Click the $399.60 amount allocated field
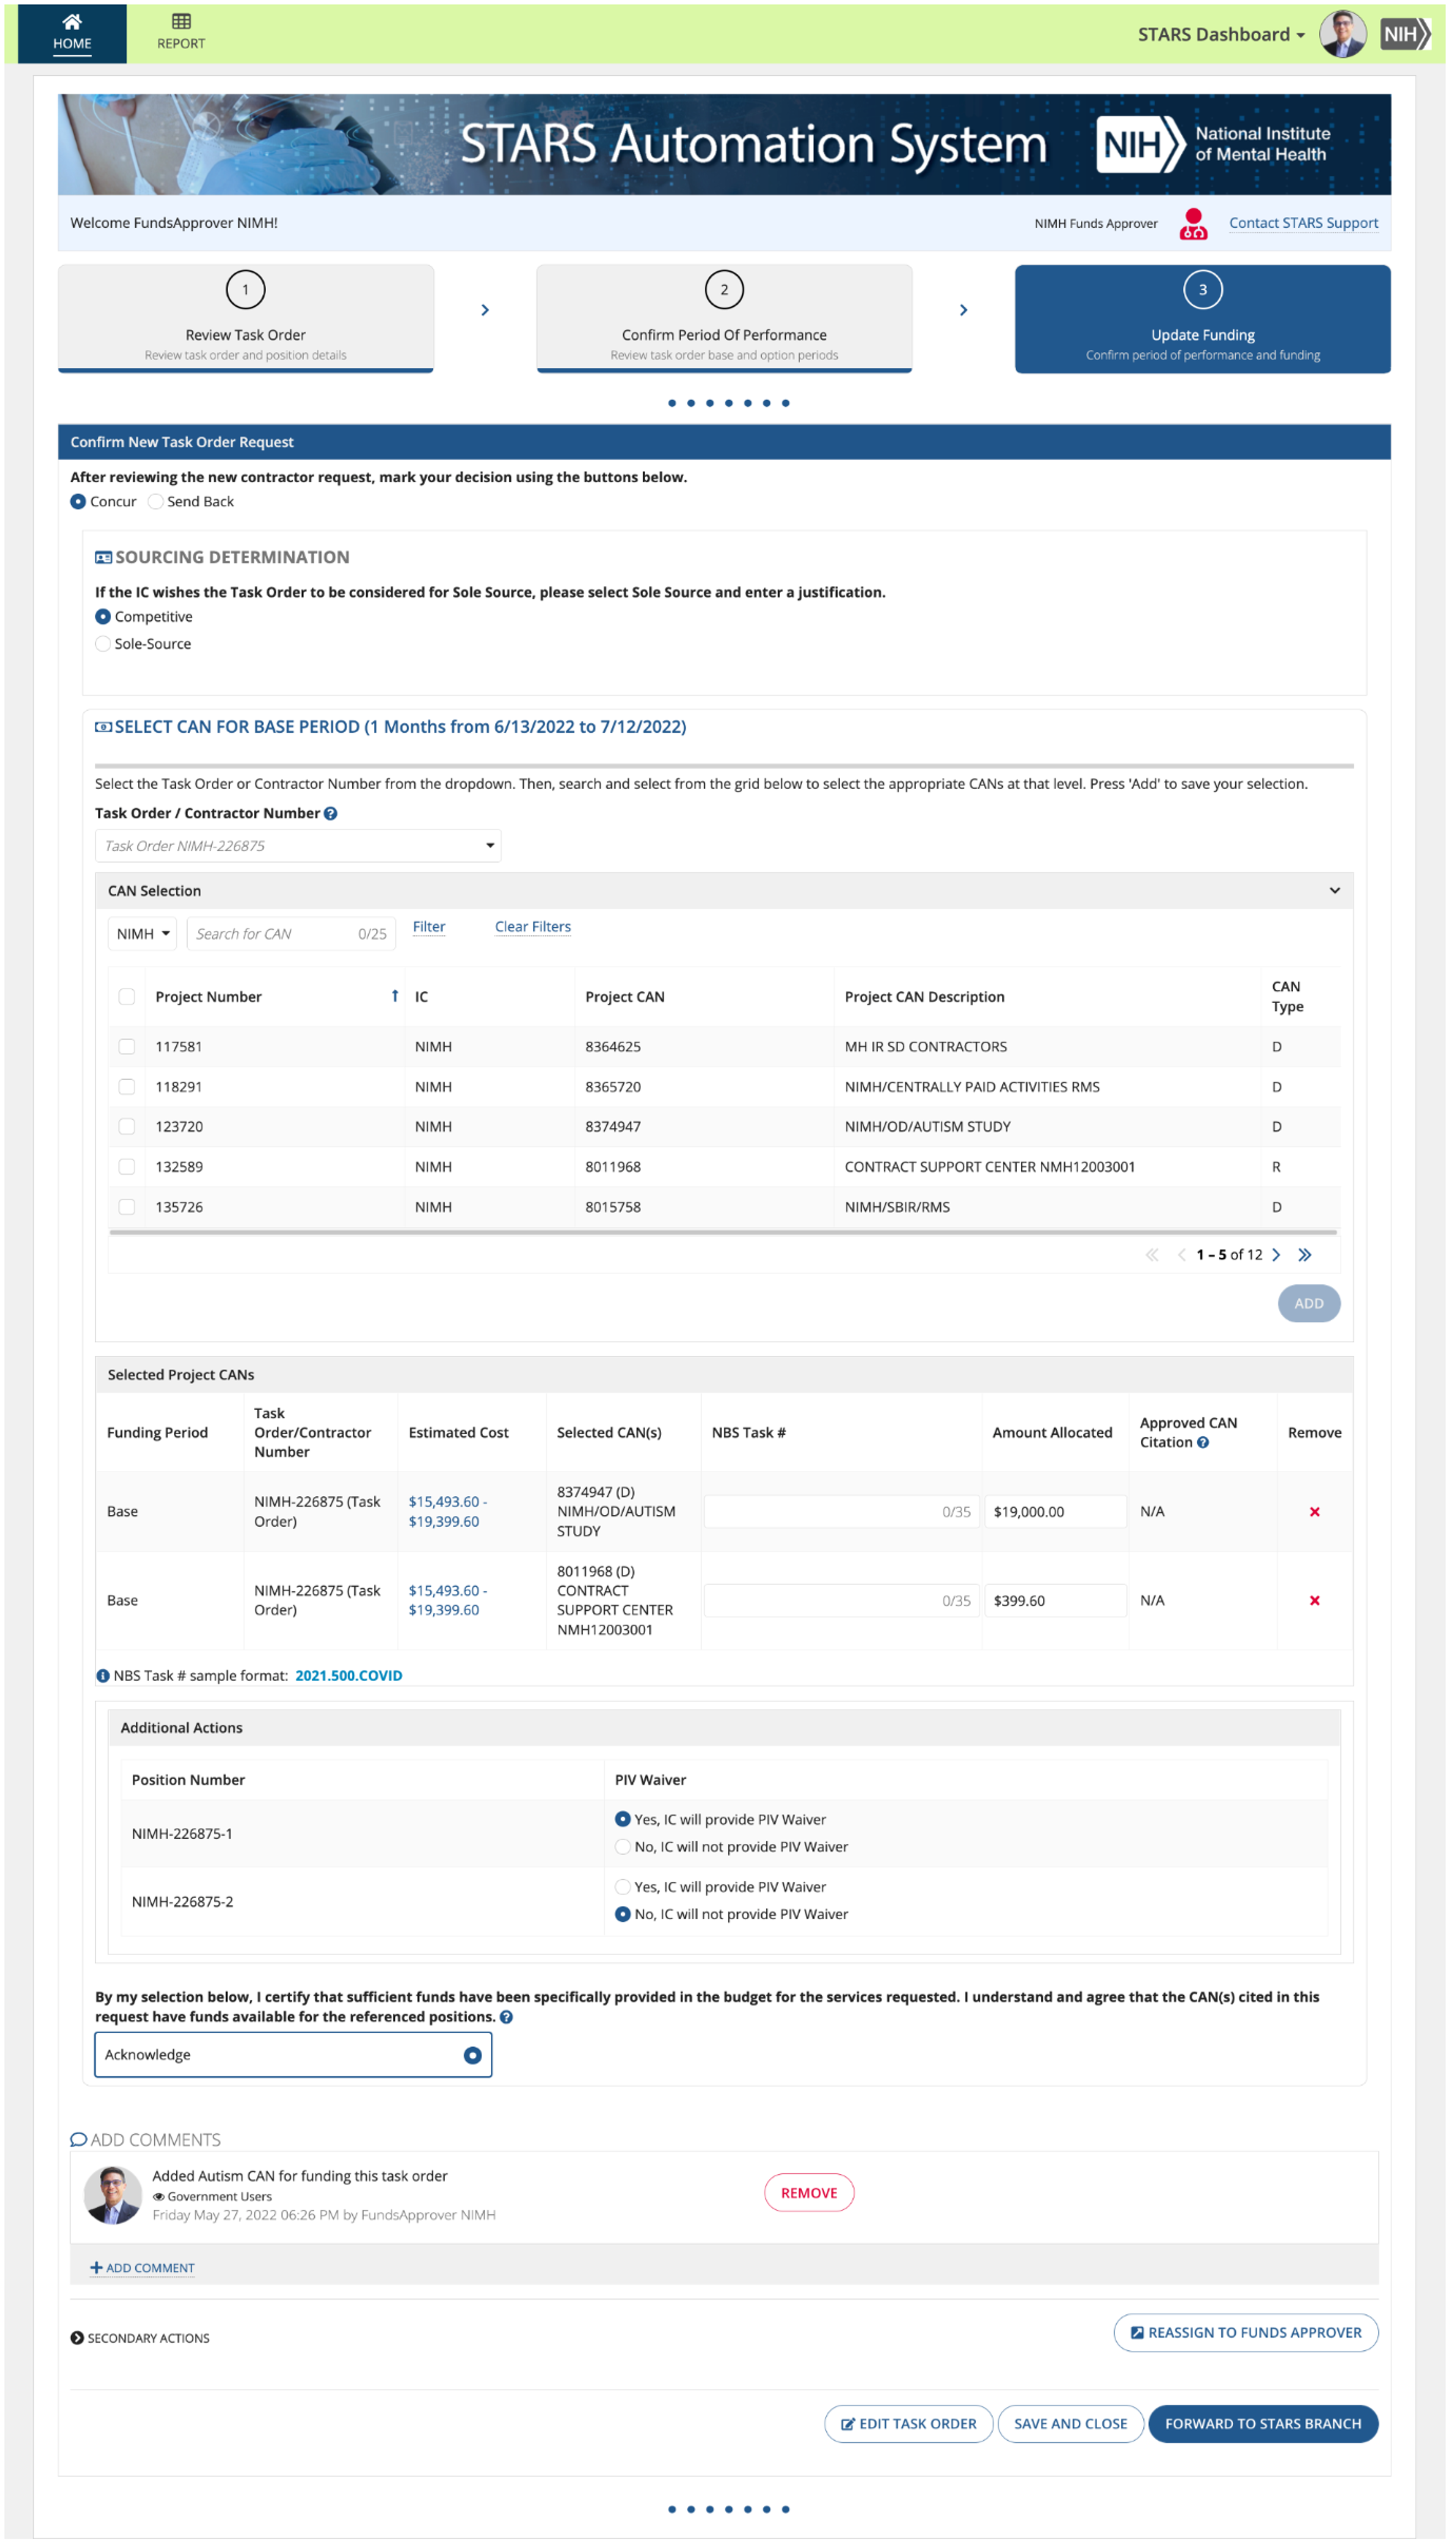The height and width of the screenshot is (2546, 1456). click(x=1056, y=1600)
